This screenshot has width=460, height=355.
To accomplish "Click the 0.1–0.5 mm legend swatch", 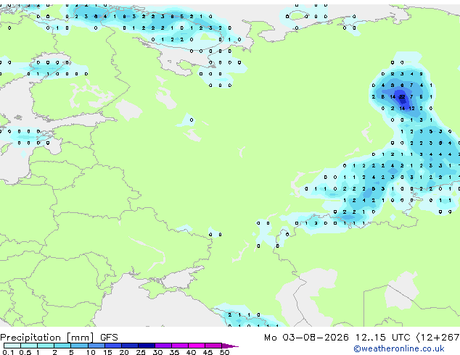I will (12, 346).
